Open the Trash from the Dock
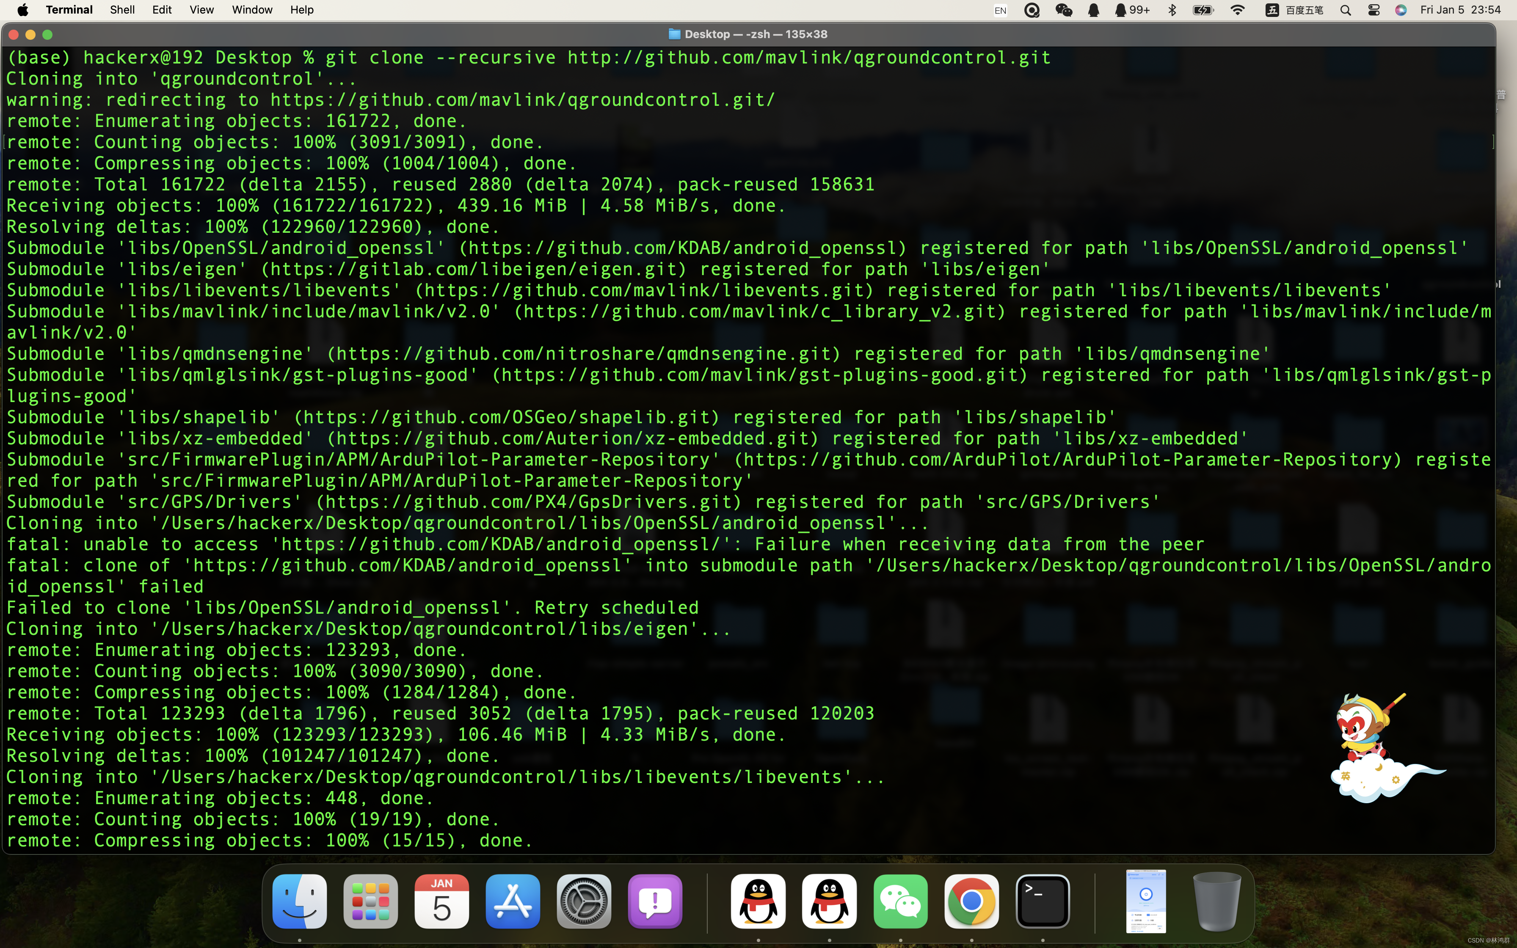The image size is (1517, 948). 1217,901
